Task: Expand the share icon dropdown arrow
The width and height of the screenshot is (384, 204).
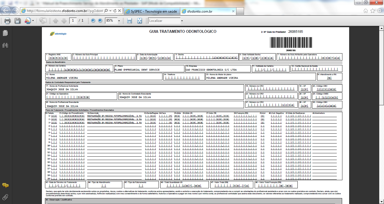Action: (x=33, y=21)
